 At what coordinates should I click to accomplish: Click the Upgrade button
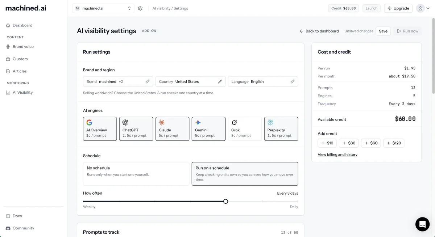(398, 8)
